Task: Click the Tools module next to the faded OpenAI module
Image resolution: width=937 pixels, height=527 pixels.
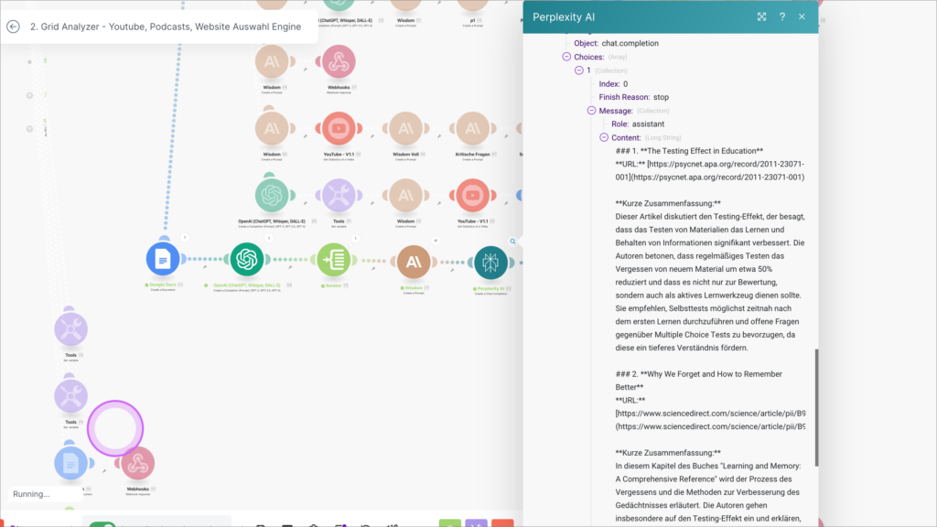Action: (339, 196)
